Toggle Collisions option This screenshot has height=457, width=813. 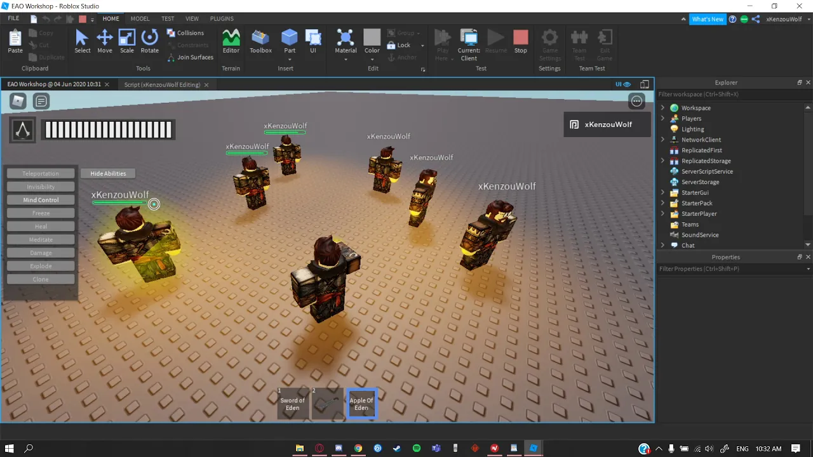point(185,33)
